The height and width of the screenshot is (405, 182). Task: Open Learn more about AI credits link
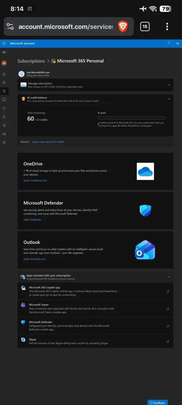coord(48,142)
